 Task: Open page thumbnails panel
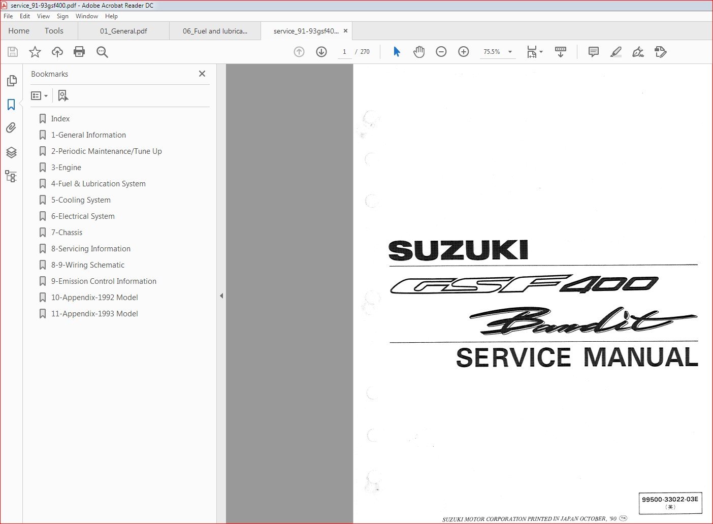[x=11, y=81]
